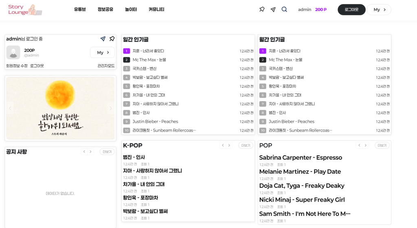Open My button in the login panel
Screen dimensions: 417x228
(x=102, y=52)
